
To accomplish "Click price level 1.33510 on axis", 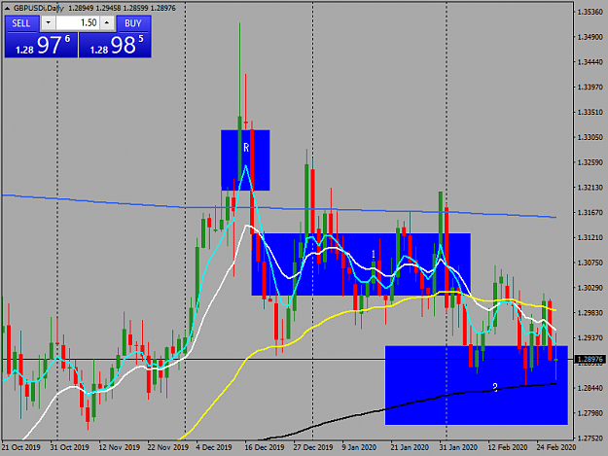I will click(590, 113).
